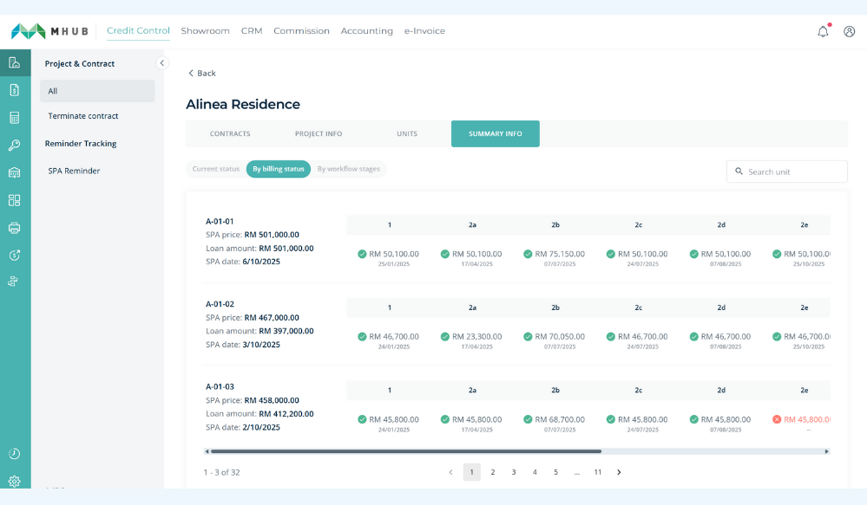Click the Back link

click(201, 73)
